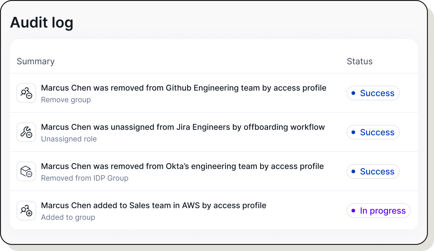Viewport: 434px width, 251px height.
Task: Click the In progress badge on the AWS row
Action: click(x=378, y=211)
